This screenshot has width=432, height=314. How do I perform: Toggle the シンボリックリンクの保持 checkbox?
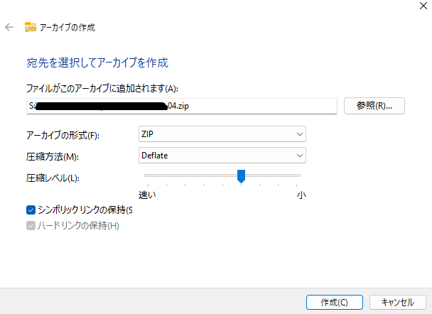point(31,210)
